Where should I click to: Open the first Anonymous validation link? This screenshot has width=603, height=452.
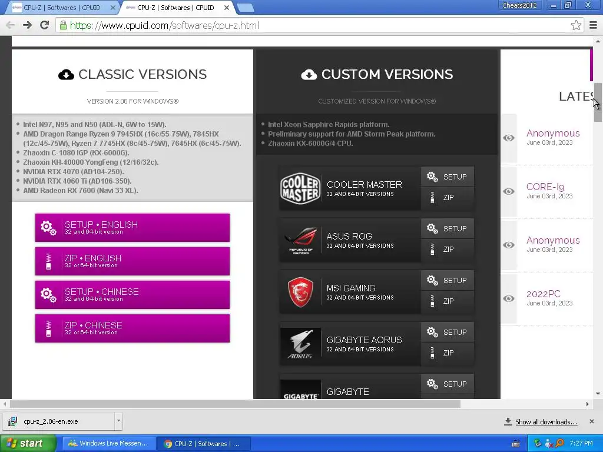(552, 134)
